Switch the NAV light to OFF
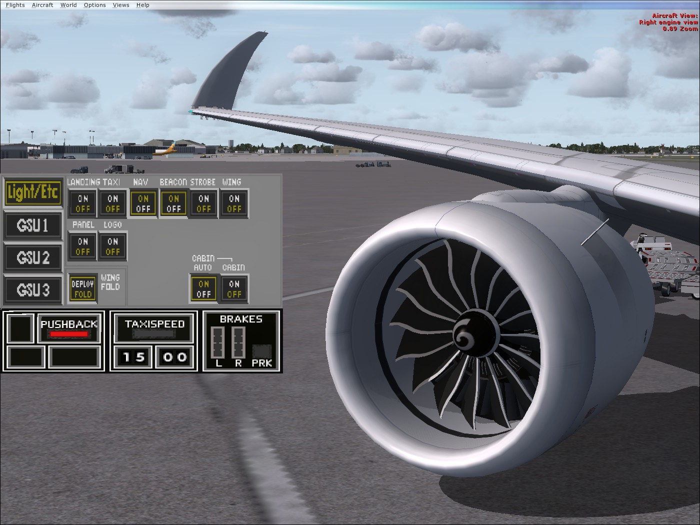The width and height of the screenshot is (700, 525). click(143, 209)
